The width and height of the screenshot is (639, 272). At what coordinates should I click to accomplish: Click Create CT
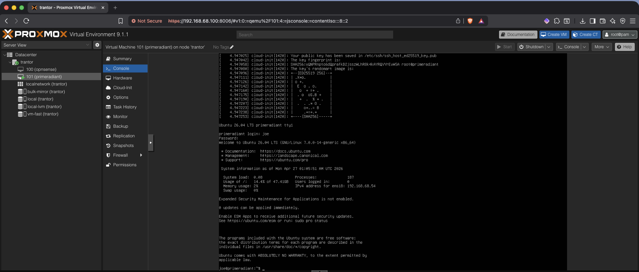[586, 35]
